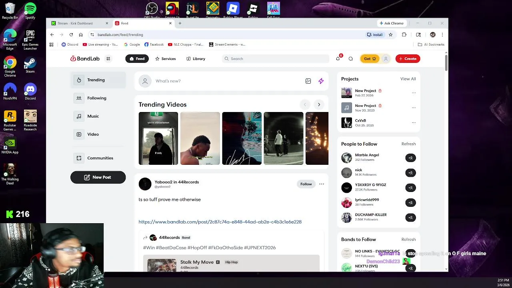512x288 pixels.
Task: Open options for New Project Feb 27
Action: [414, 93]
